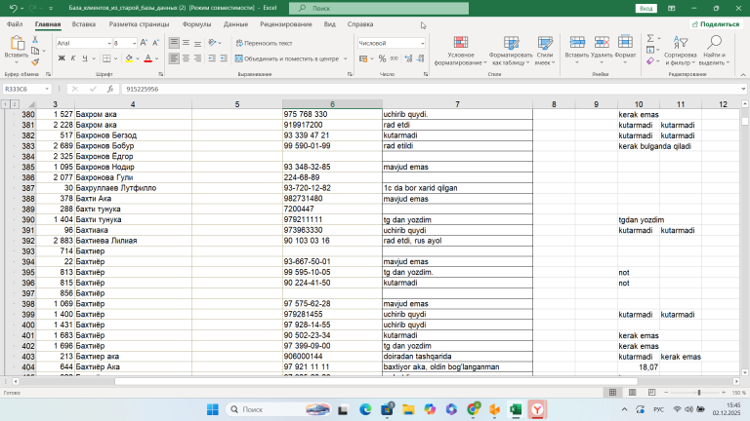Click the Clear eraser icon
This screenshot has height=421, width=750.
pyautogui.click(x=650, y=61)
